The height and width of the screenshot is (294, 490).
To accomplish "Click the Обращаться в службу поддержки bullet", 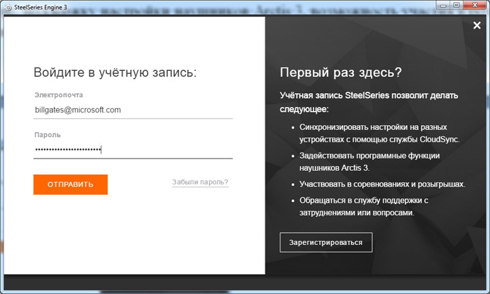I will [363, 206].
